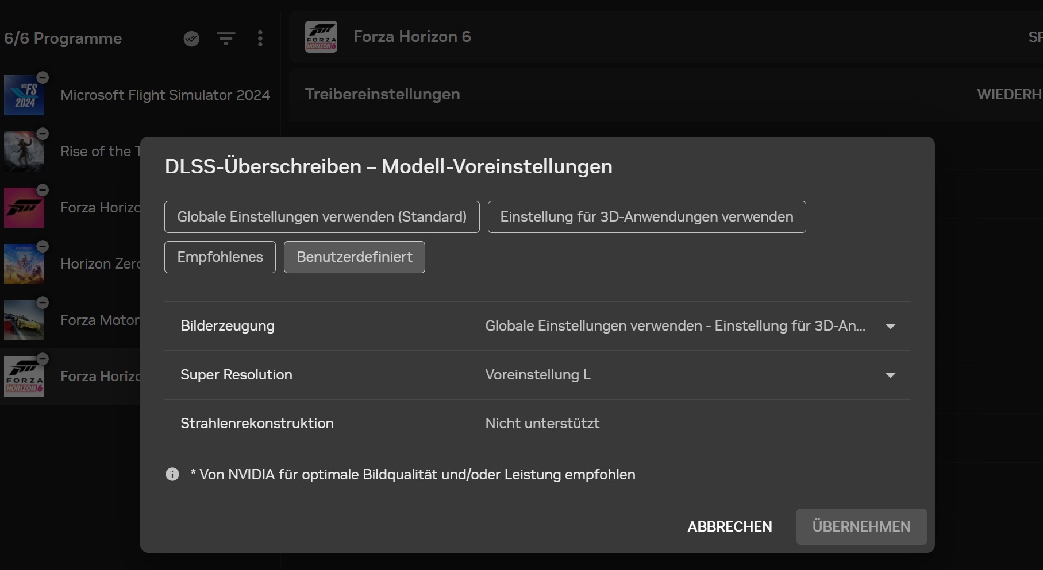The height and width of the screenshot is (570, 1043).
Task: Click the minus badge on the pink Forza Horizon thumbnail
Action: pyautogui.click(x=43, y=190)
